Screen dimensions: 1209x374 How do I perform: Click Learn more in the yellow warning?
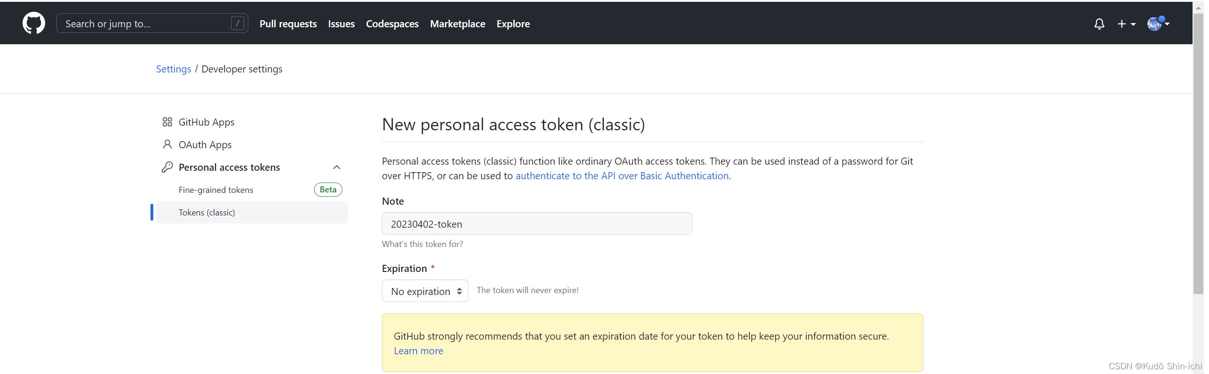click(x=418, y=350)
